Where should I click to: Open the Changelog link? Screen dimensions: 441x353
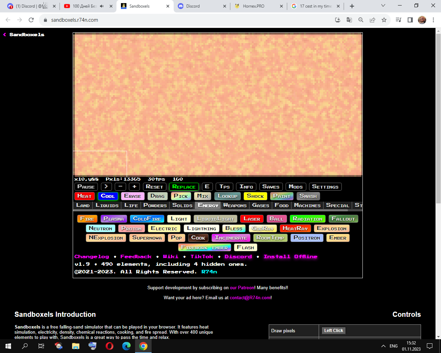[92, 257]
